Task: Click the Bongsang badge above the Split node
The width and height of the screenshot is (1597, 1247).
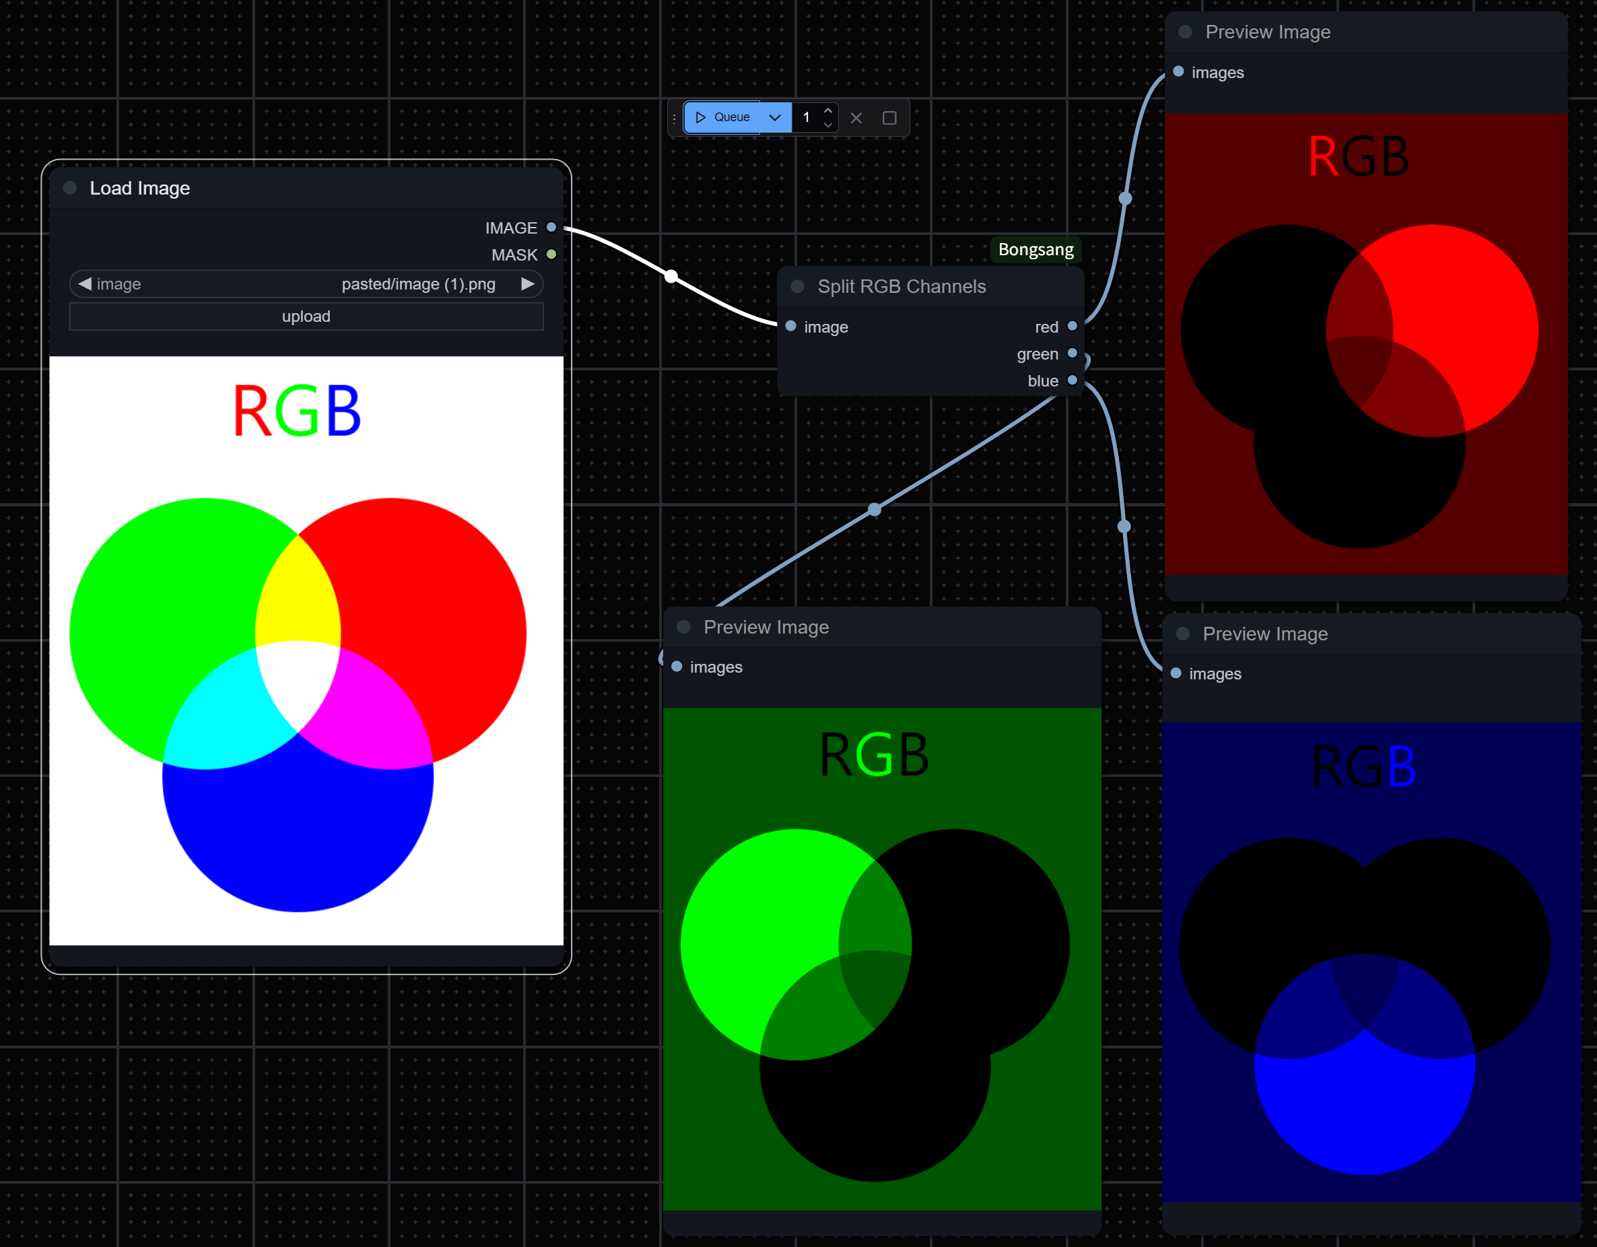Action: click(x=1035, y=249)
